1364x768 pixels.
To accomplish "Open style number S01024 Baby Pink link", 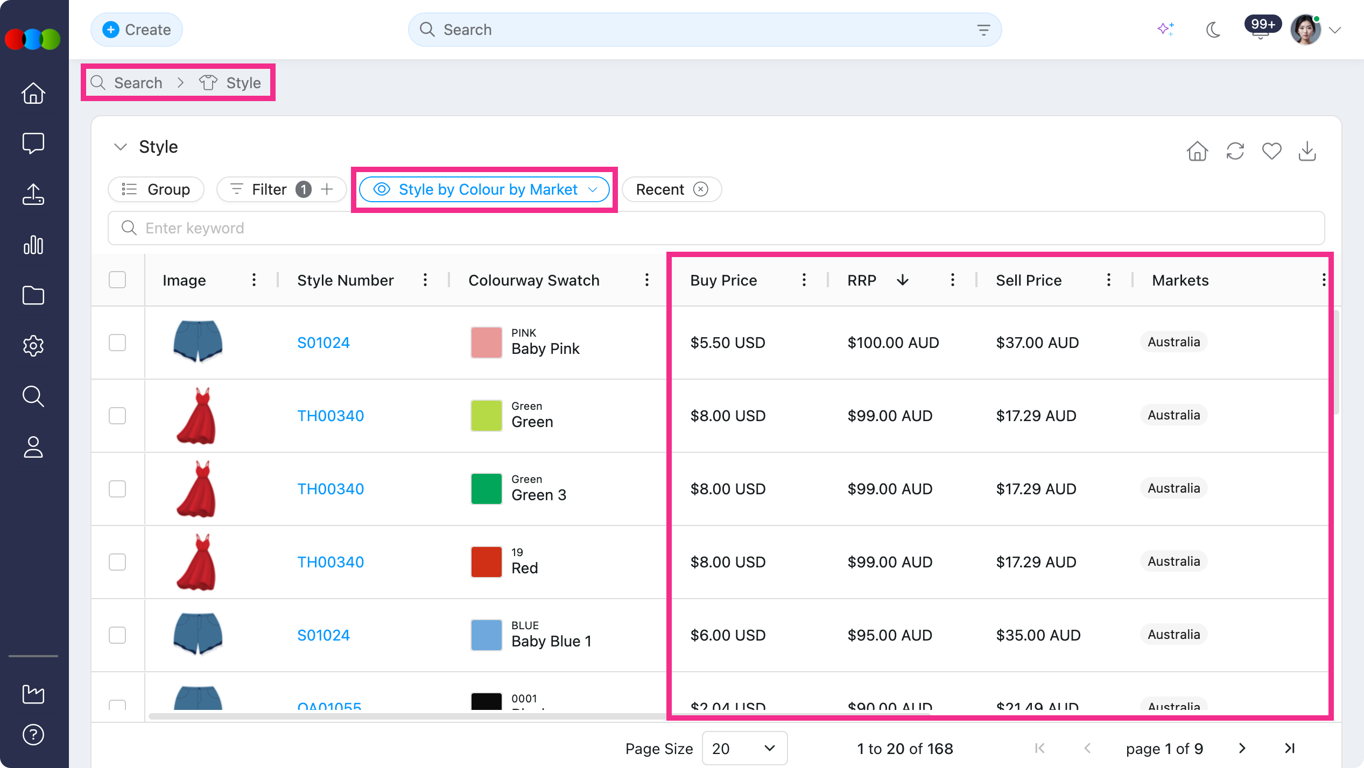I will (324, 343).
